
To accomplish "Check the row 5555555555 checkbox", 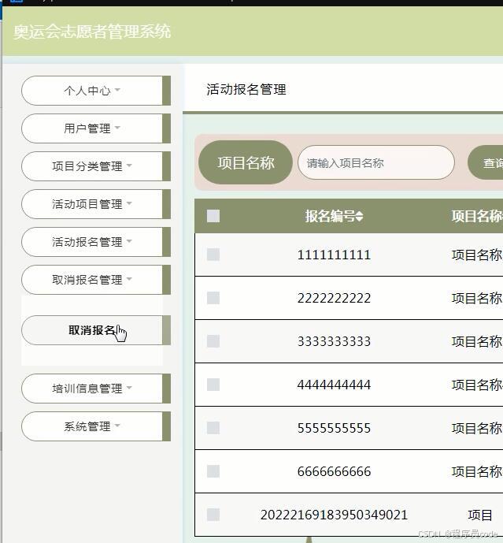I will pyautogui.click(x=213, y=428).
